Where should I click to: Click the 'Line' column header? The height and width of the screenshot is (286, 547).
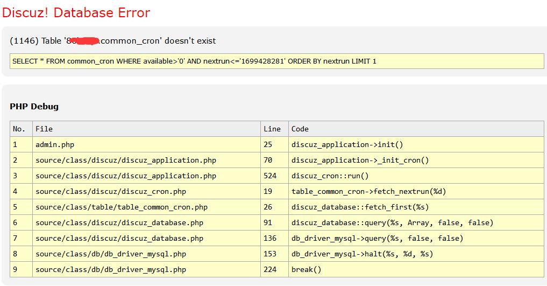pos(274,129)
